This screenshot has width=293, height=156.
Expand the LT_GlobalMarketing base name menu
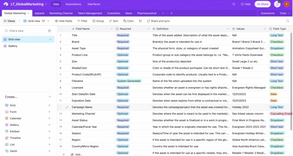pyautogui.click(x=45, y=4)
